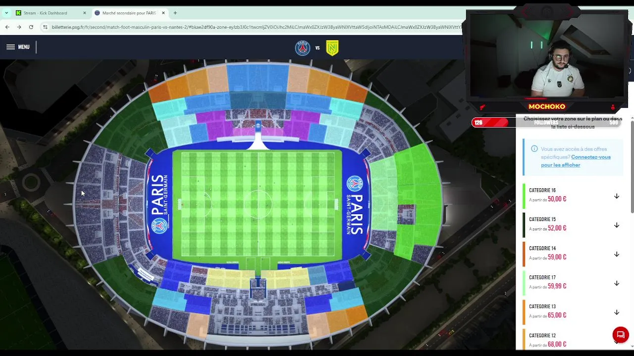Screen dimensions: 634x356
Task: Reload the page with refresh icon
Action: pos(31,27)
